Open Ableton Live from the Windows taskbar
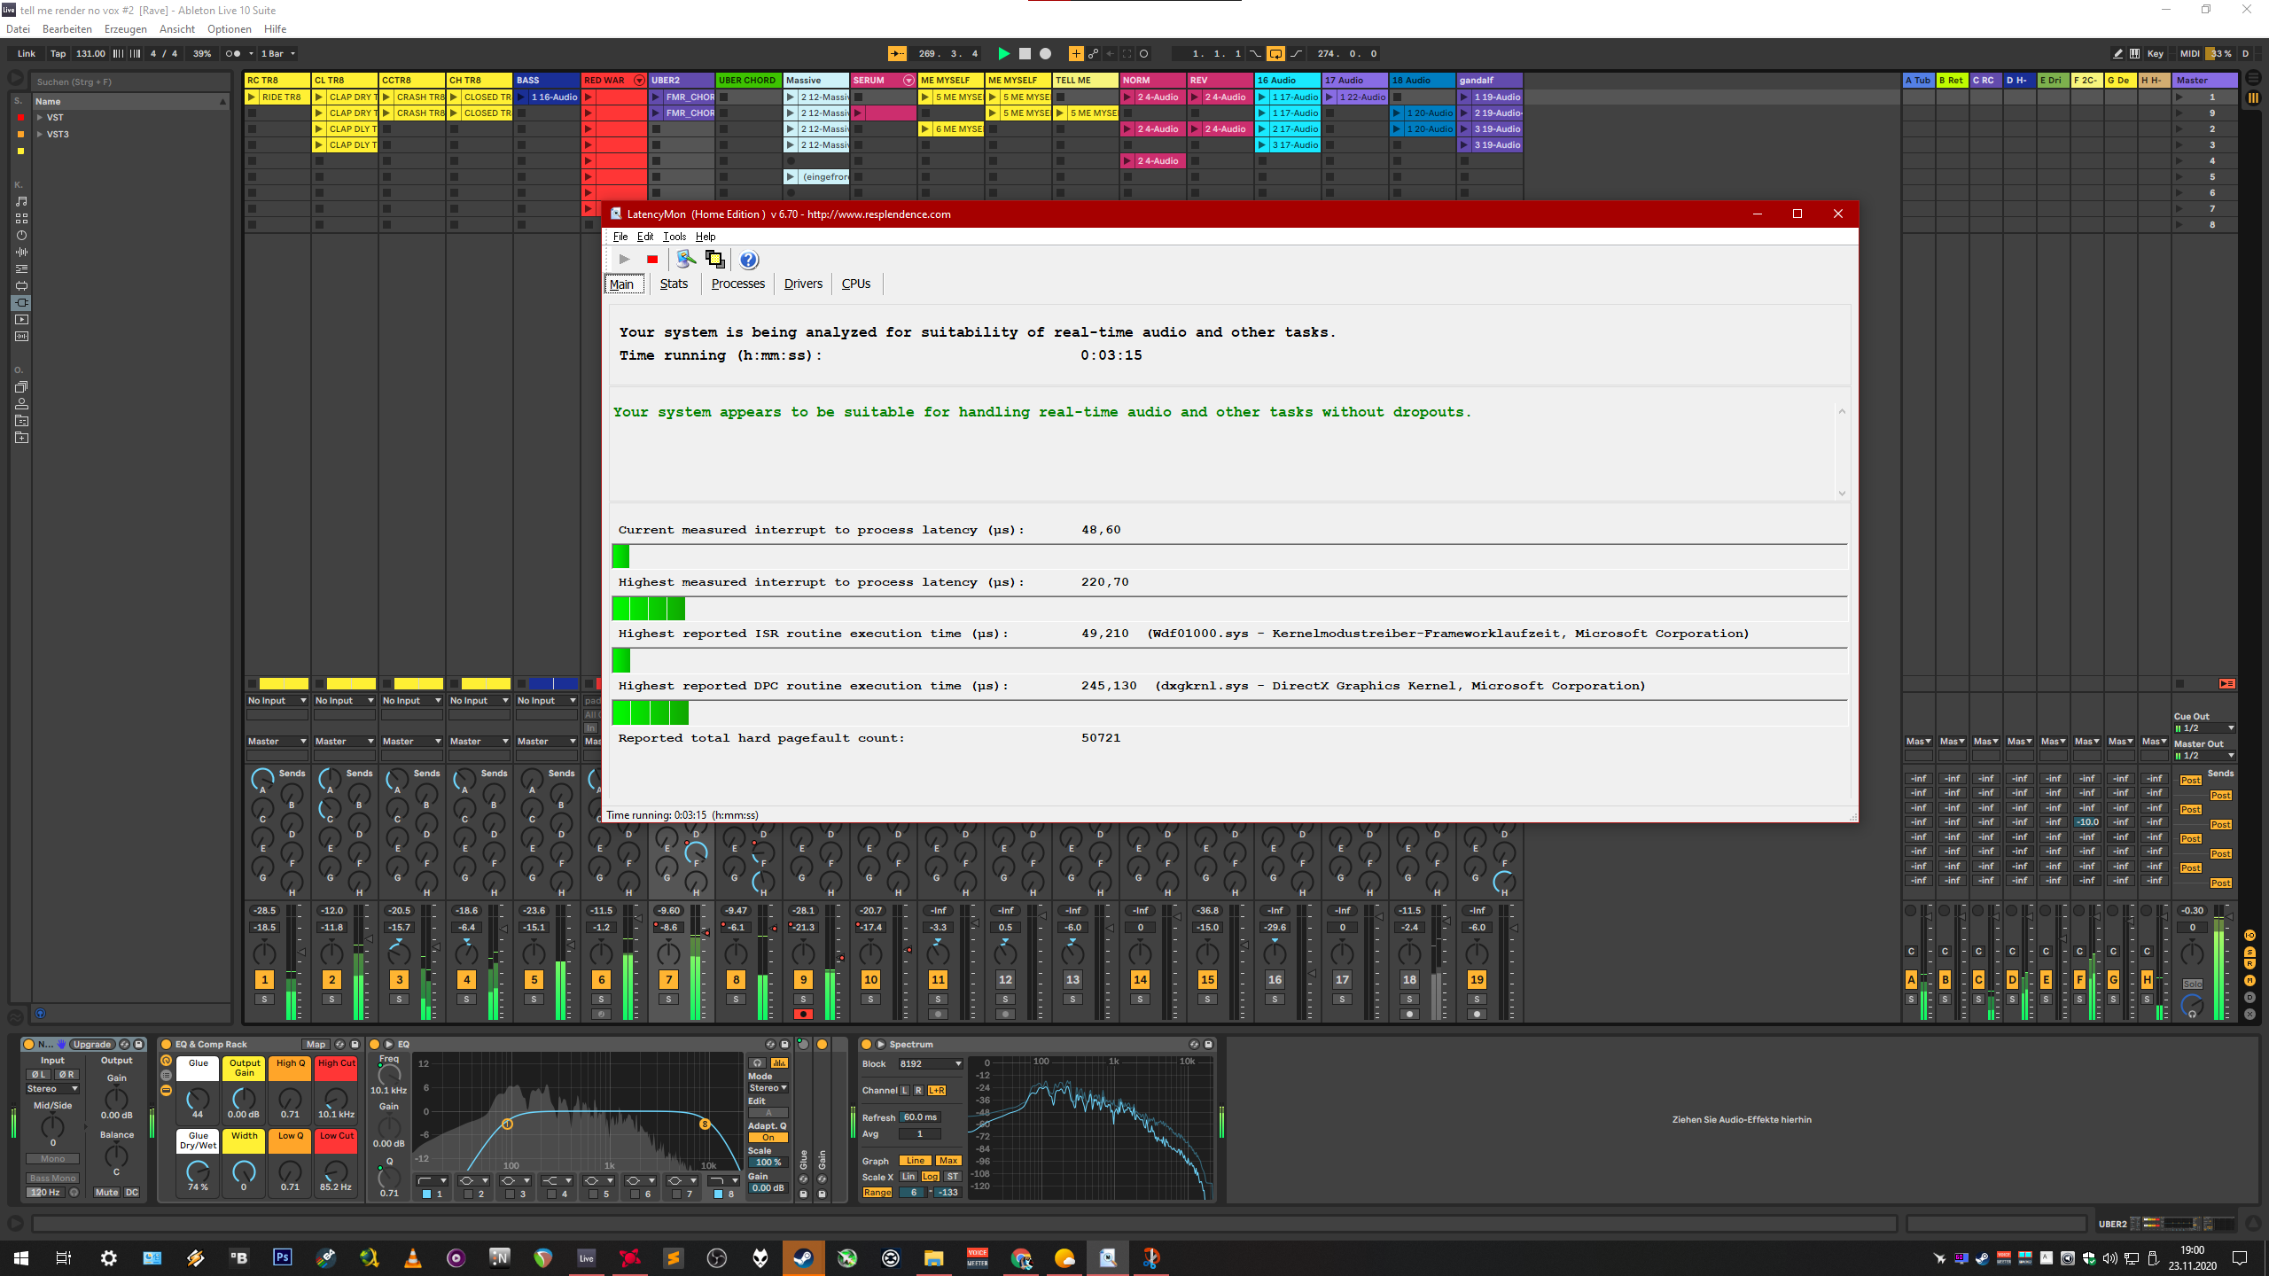 [x=587, y=1257]
